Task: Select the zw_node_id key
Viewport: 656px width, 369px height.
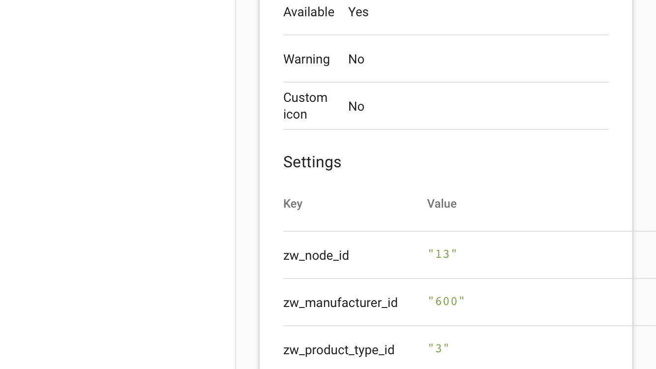Action: pyautogui.click(x=316, y=255)
